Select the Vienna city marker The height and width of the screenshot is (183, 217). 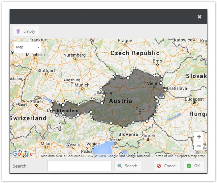coord(154,87)
